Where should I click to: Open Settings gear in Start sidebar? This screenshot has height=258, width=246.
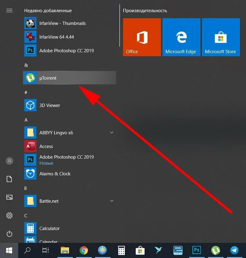[9, 215]
